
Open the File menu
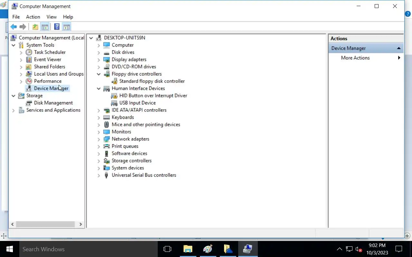coord(16,17)
